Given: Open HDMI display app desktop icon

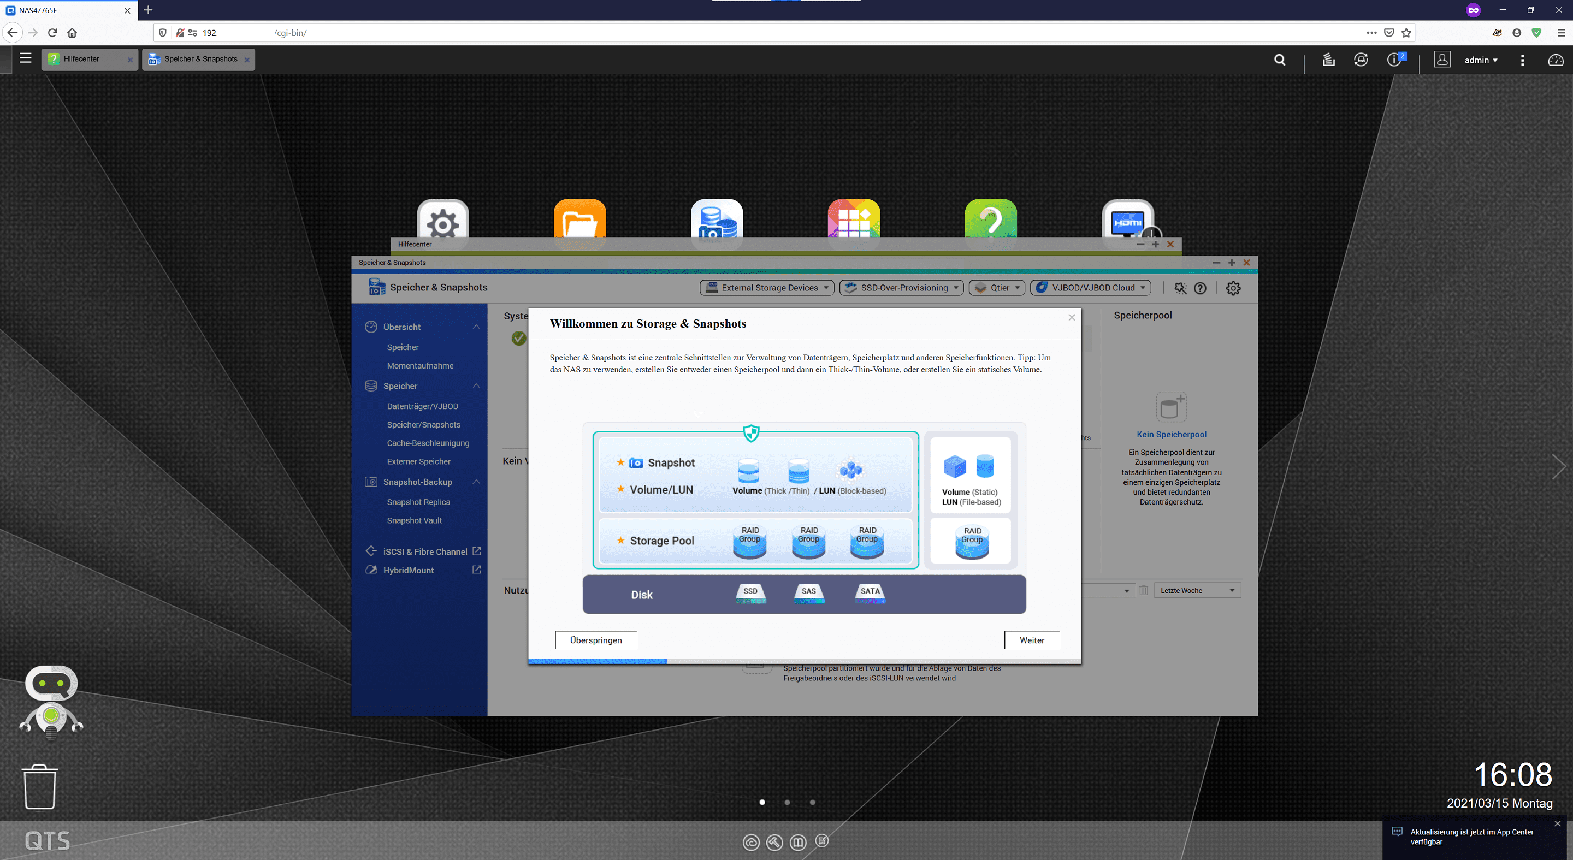Looking at the screenshot, I should click(x=1128, y=223).
